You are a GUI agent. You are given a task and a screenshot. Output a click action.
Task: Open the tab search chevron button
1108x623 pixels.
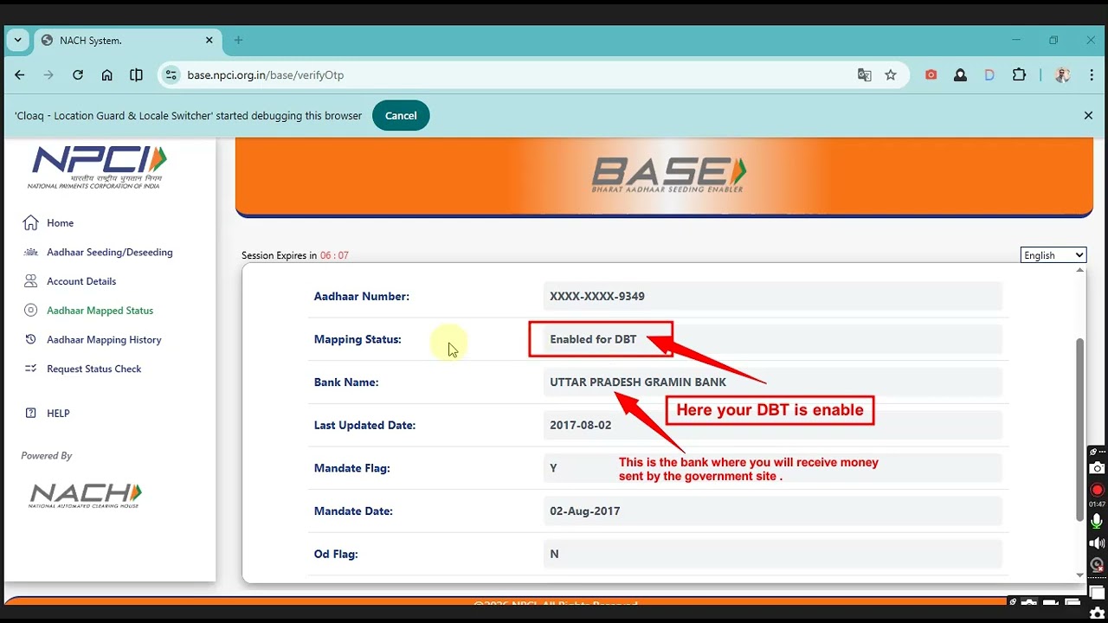click(17, 41)
